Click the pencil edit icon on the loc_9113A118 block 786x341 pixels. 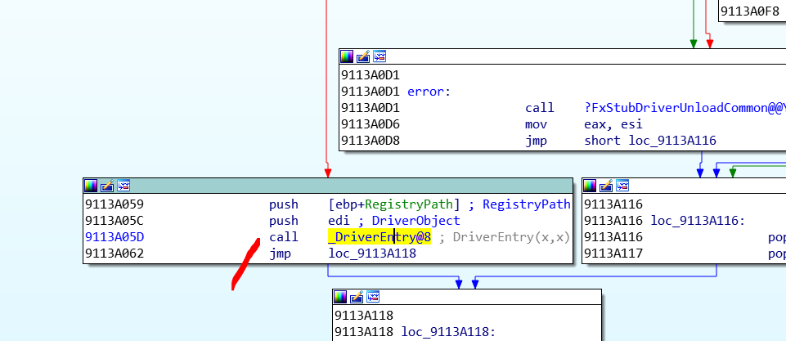point(356,297)
